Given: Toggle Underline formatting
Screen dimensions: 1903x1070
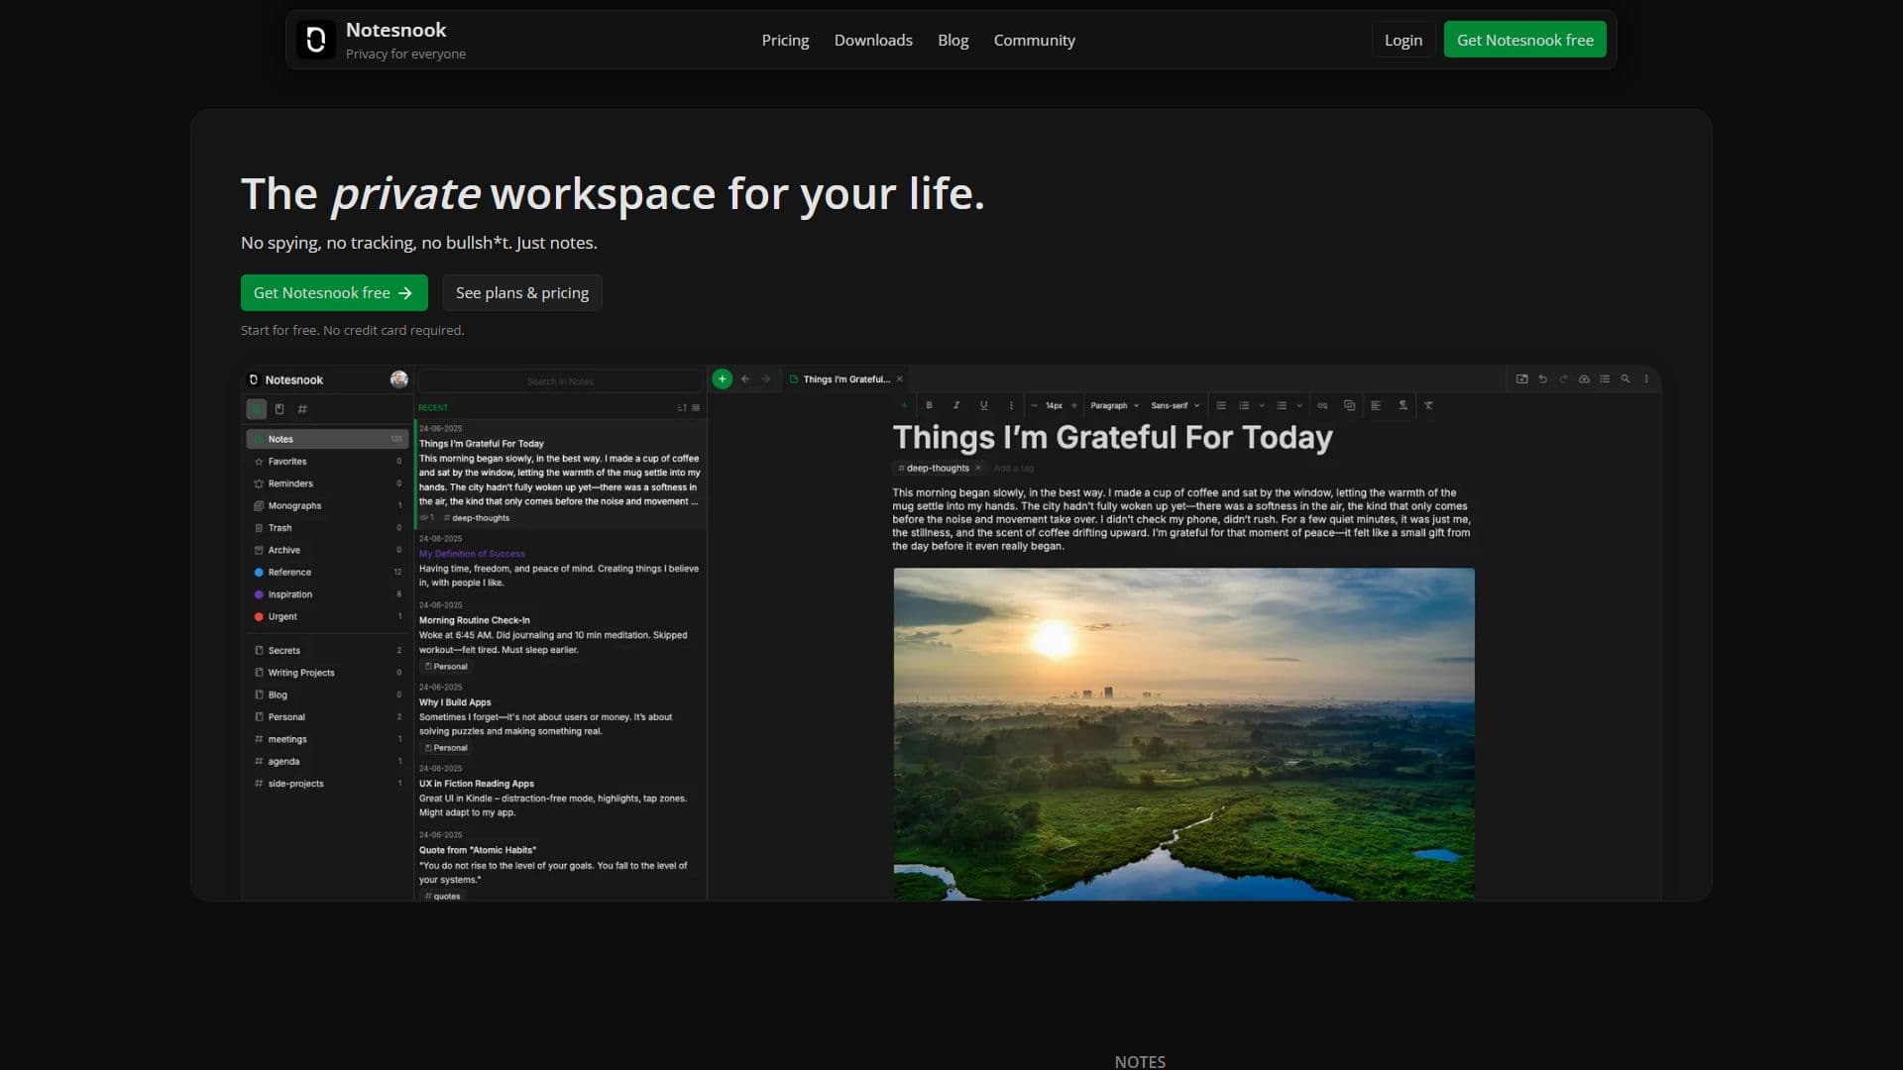Looking at the screenshot, I should 983,405.
